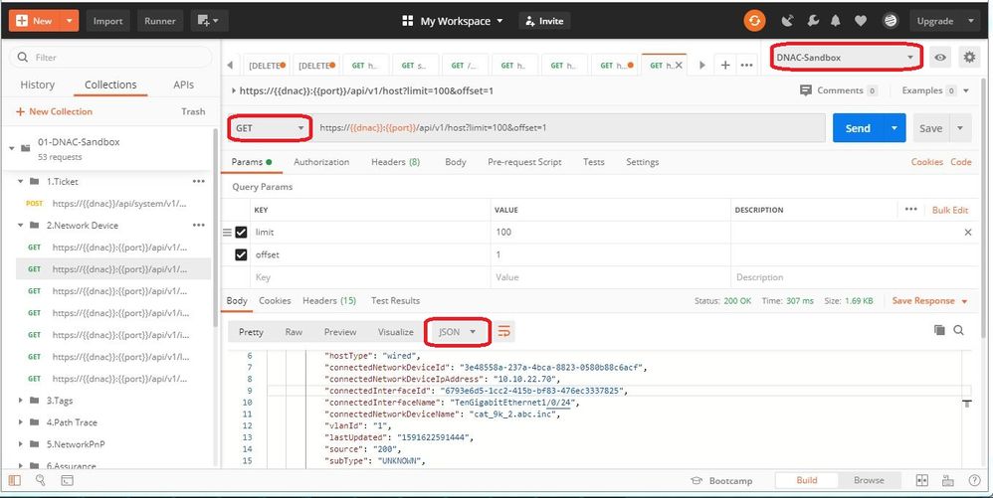This screenshot has width=993, height=498.
Task: Open the satellite capture requests icon
Action: pos(787,21)
